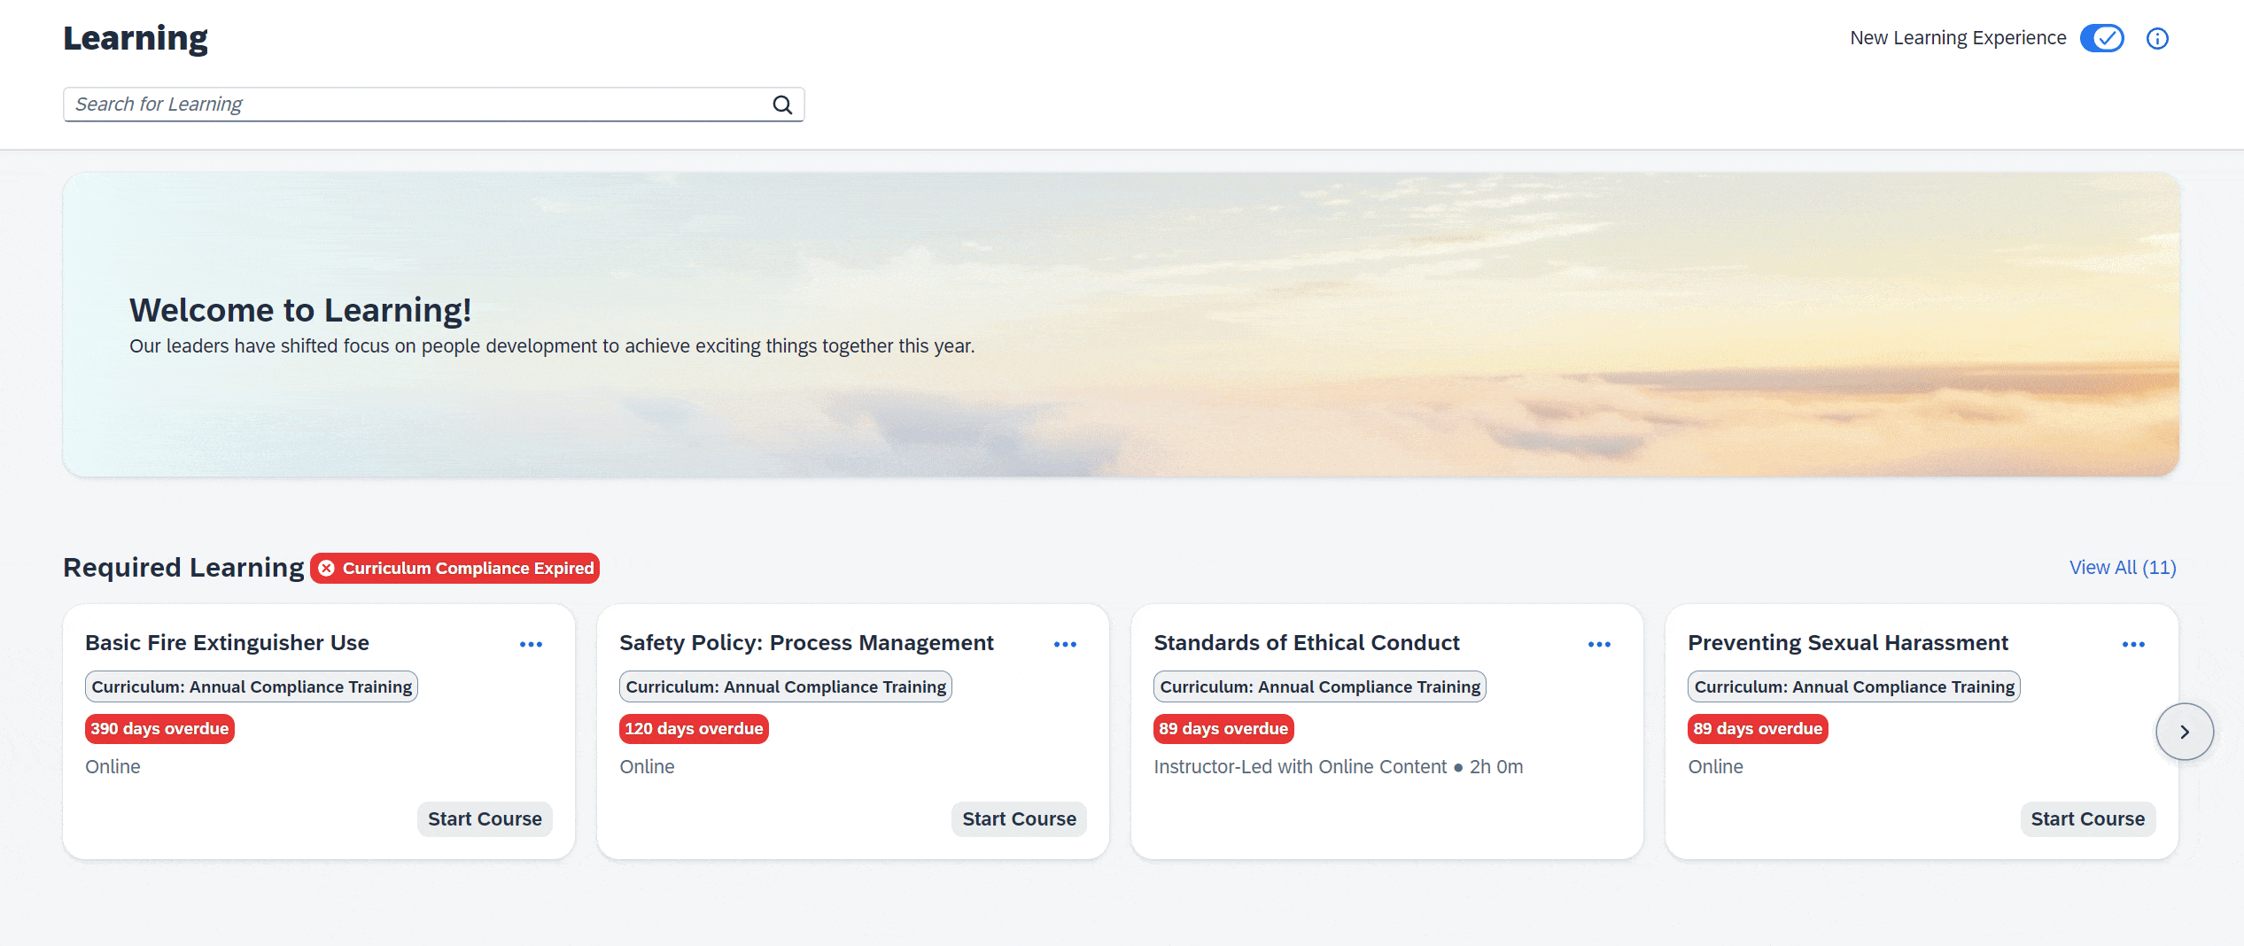
Task: Start the Safety Policy: Process Management course
Action: click(1019, 818)
